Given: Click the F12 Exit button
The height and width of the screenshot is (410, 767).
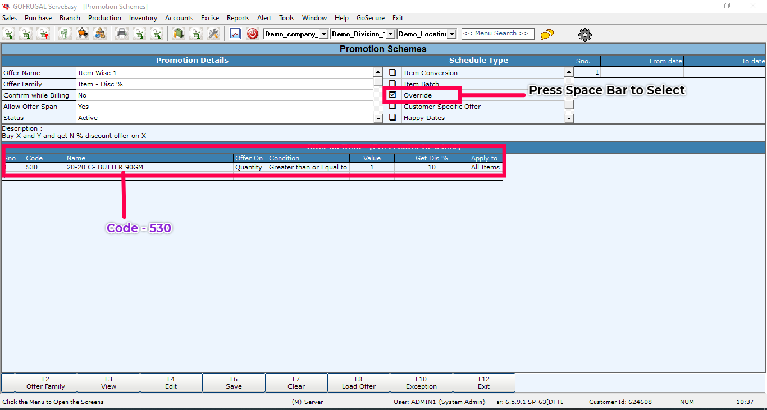Looking at the screenshot, I should click(x=484, y=383).
